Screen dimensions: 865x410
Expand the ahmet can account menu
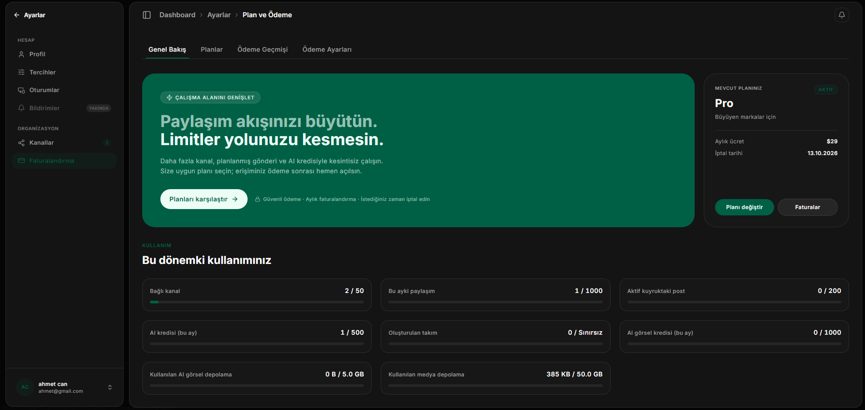(x=110, y=387)
